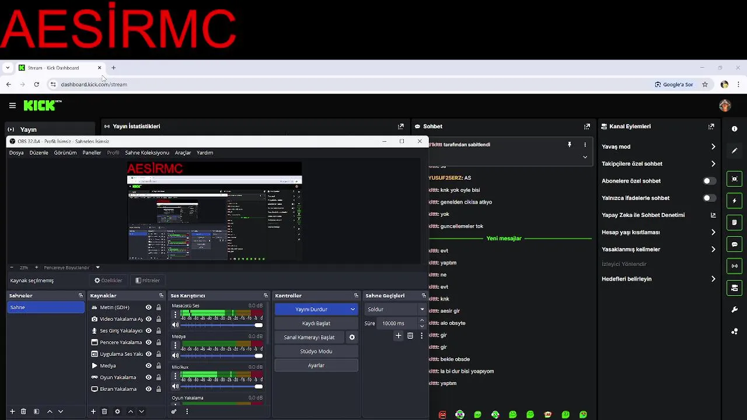Click the Filtreler button

tap(147, 281)
